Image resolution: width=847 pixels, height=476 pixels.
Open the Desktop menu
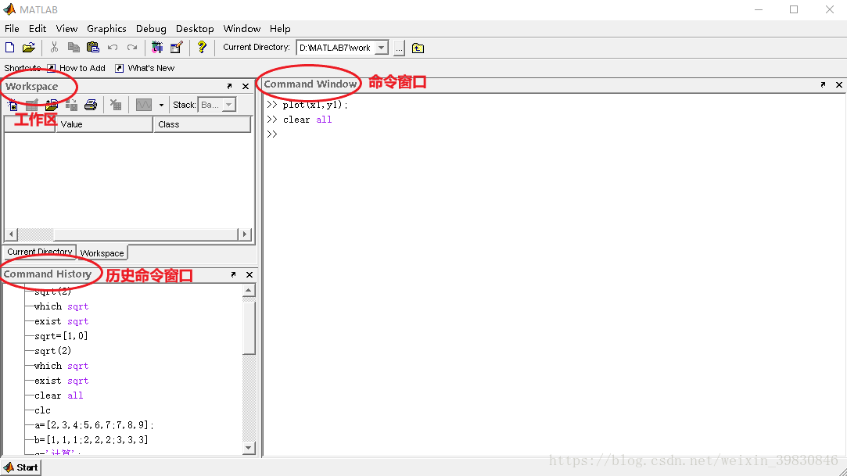(195, 29)
